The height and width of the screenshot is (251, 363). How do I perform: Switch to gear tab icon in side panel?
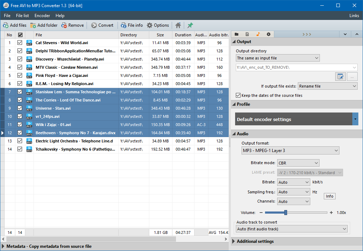269,34
